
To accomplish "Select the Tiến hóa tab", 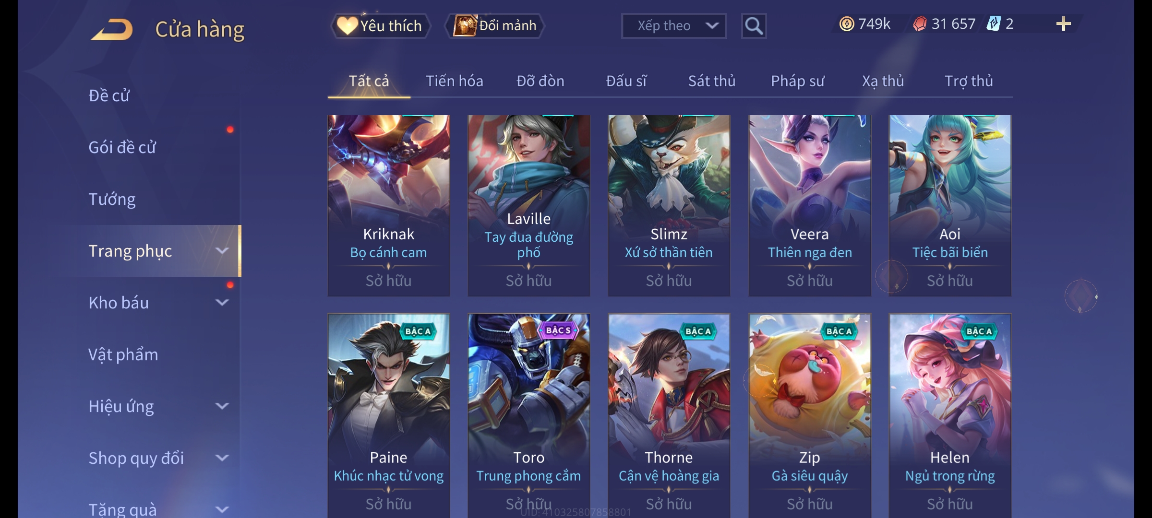I will pyautogui.click(x=454, y=81).
